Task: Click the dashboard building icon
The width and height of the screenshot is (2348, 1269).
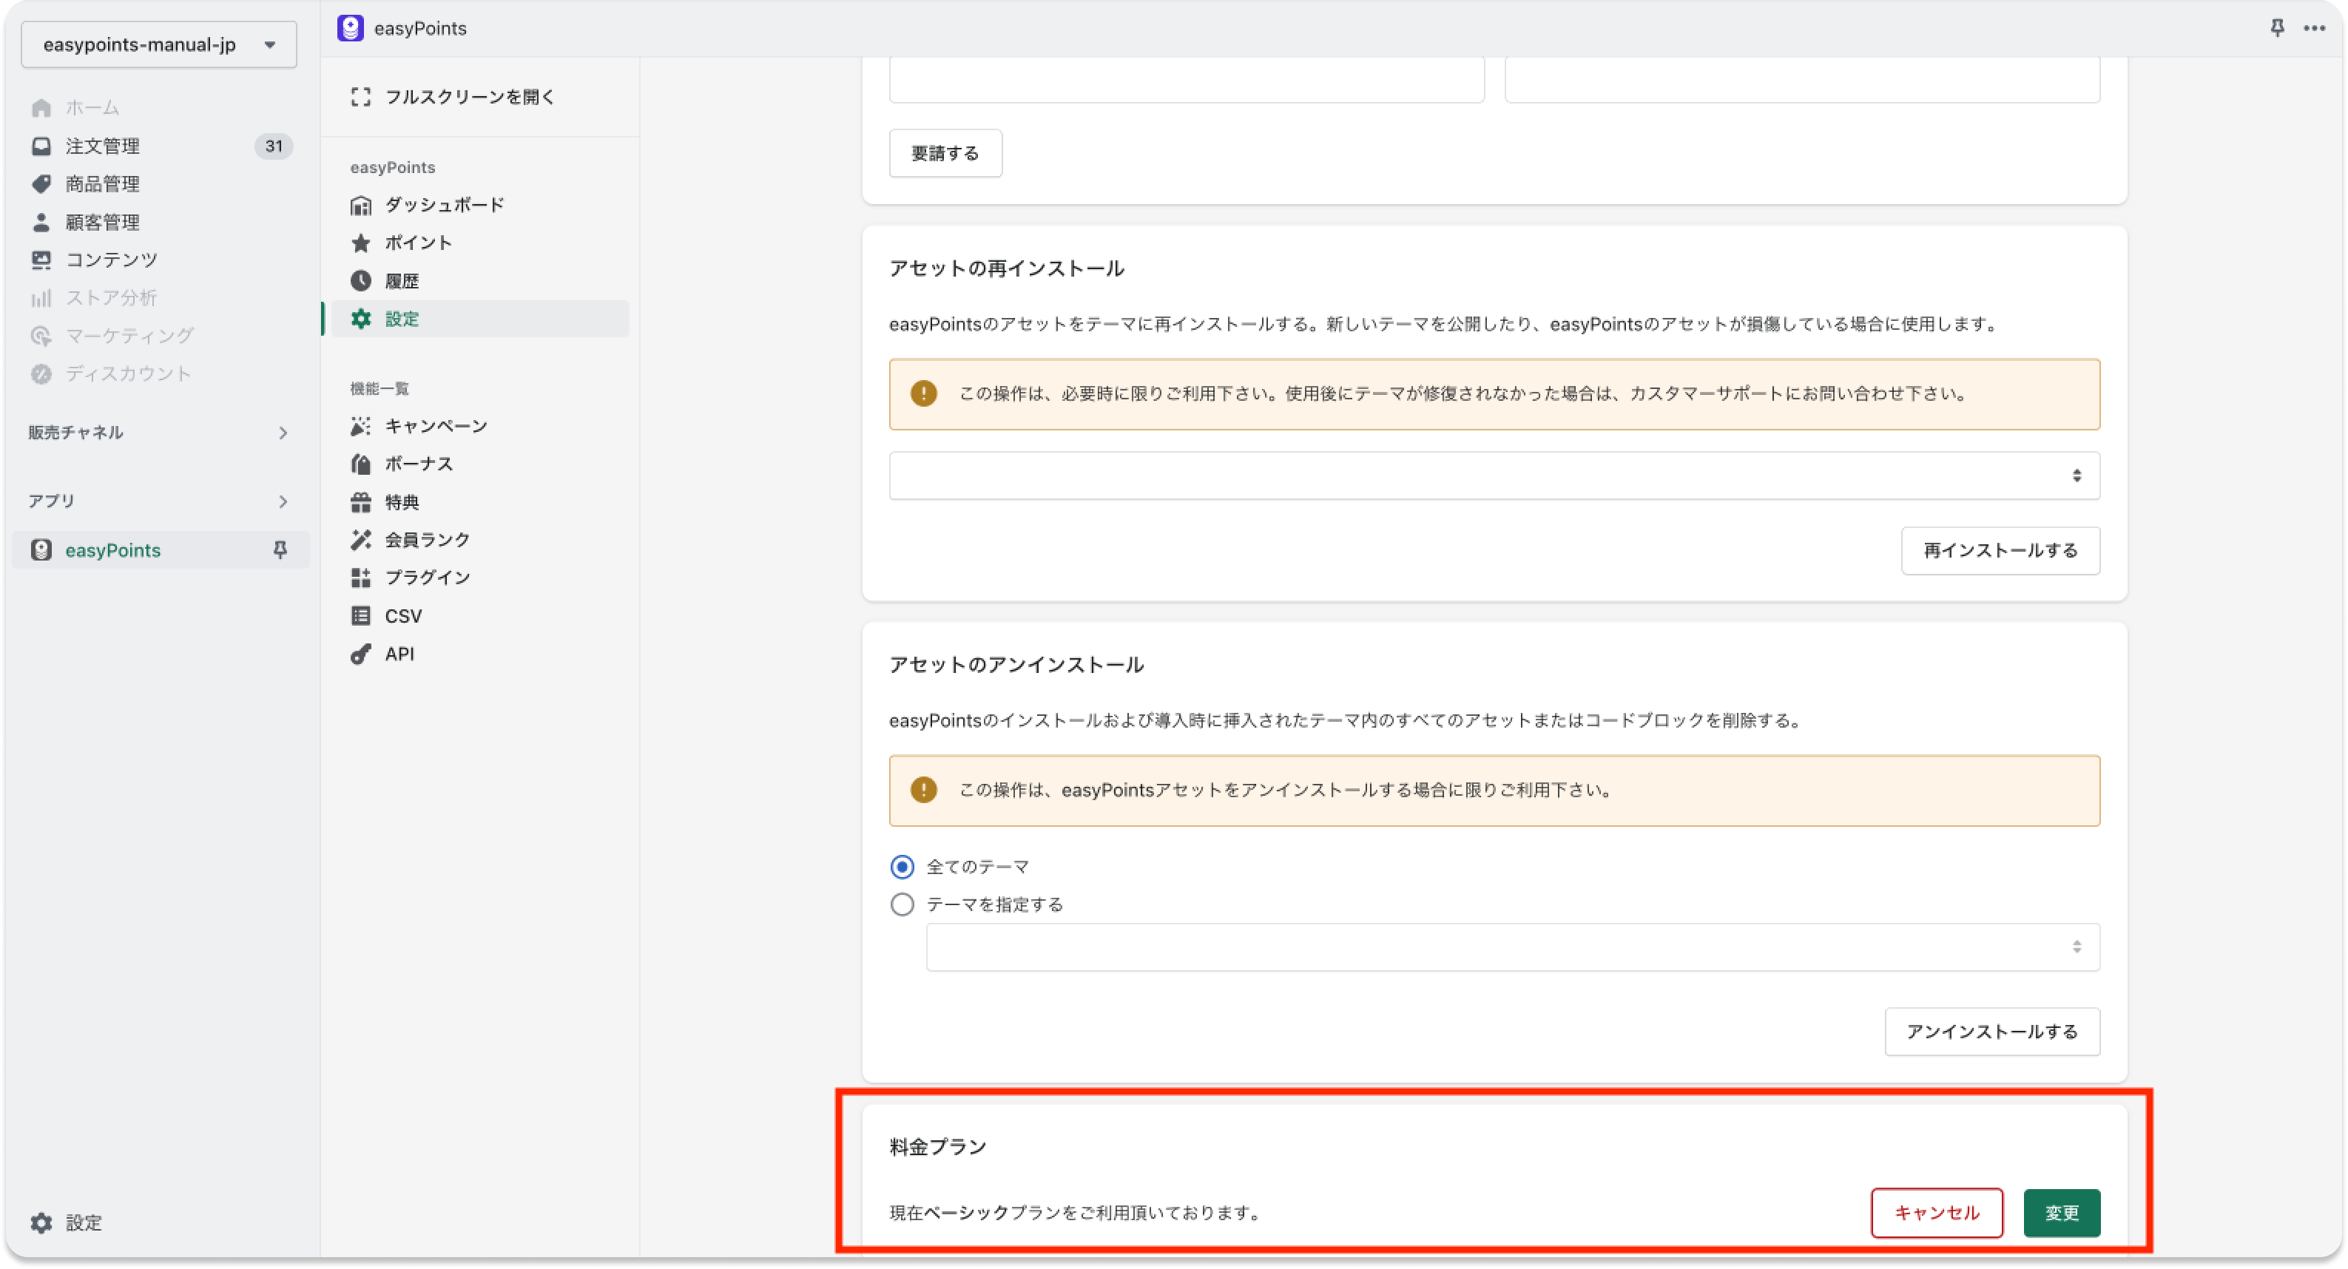Action: point(361,205)
